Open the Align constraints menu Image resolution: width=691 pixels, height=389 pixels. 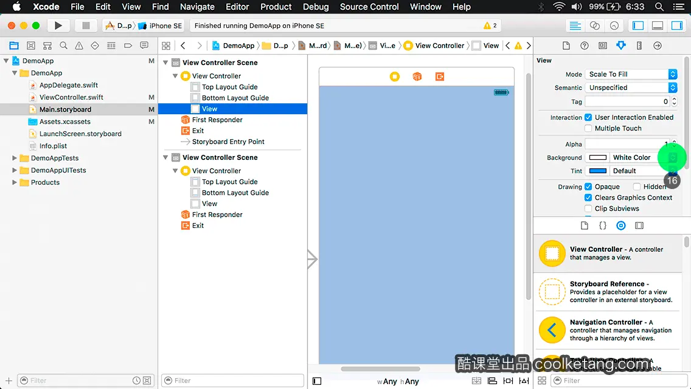[492, 380]
